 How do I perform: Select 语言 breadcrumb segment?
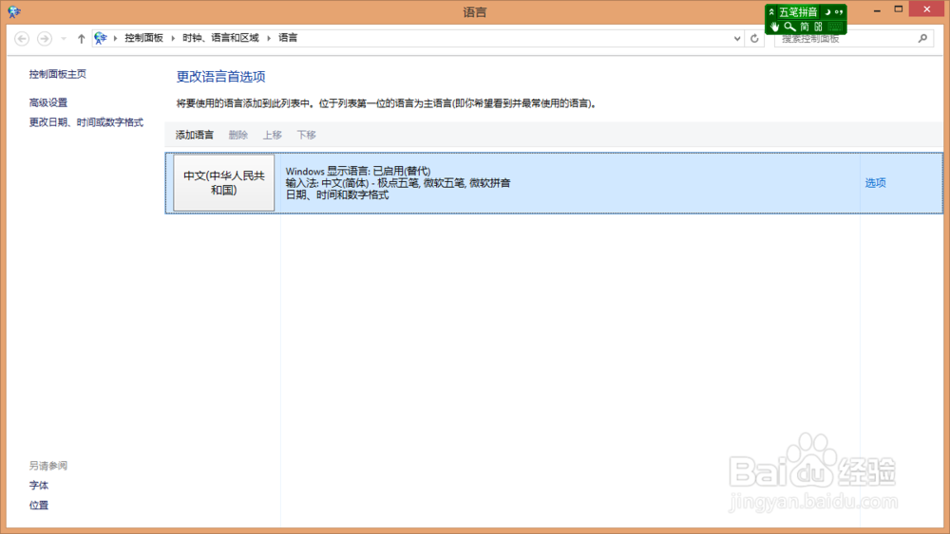pyautogui.click(x=288, y=38)
